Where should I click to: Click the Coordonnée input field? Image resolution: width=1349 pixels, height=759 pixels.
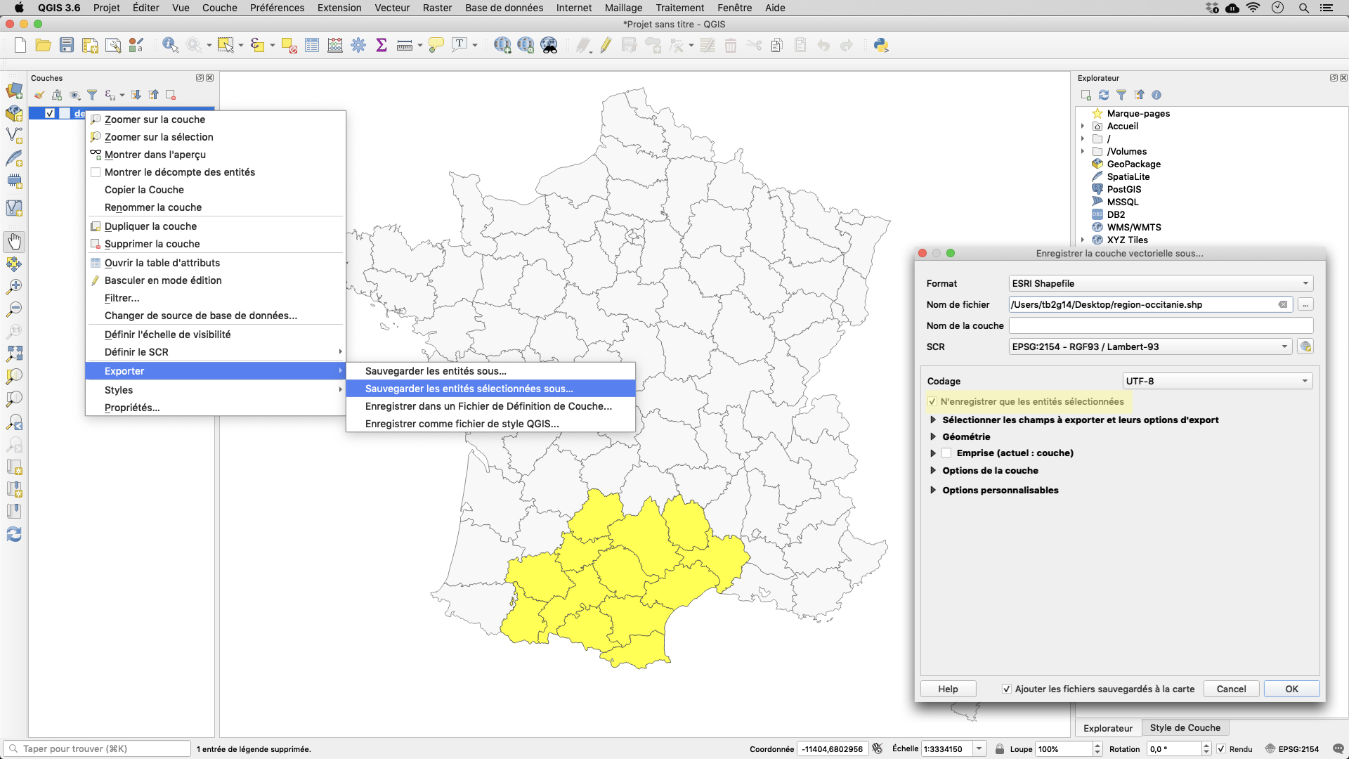(833, 749)
